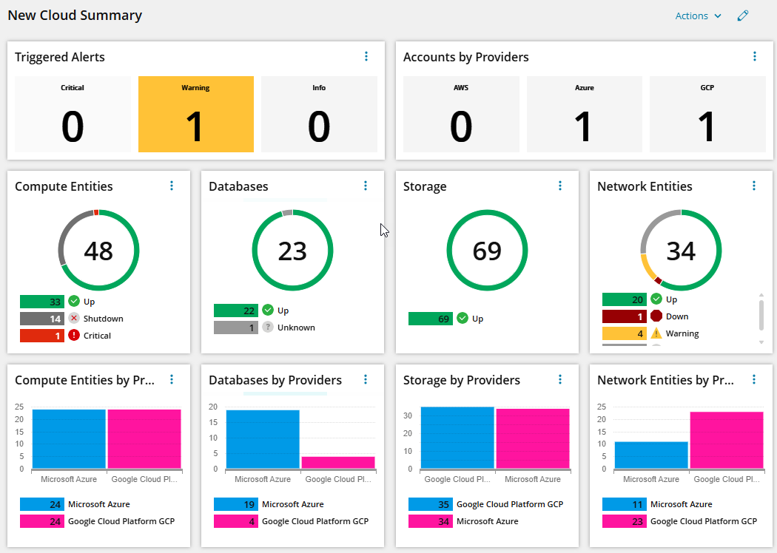Open Triggered Alerts widget kebab menu

[x=366, y=56]
